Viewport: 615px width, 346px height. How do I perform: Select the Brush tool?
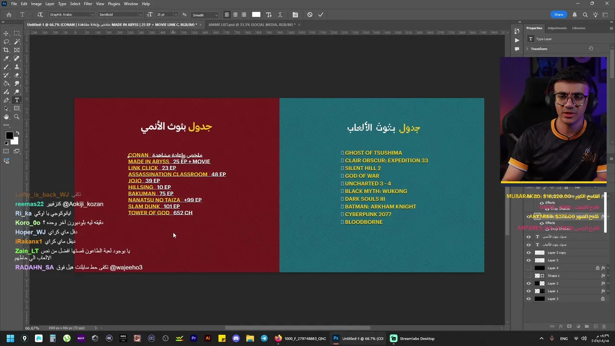point(6,67)
